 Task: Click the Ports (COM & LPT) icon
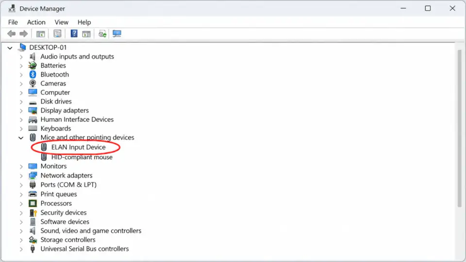click(x=33, y=185)
